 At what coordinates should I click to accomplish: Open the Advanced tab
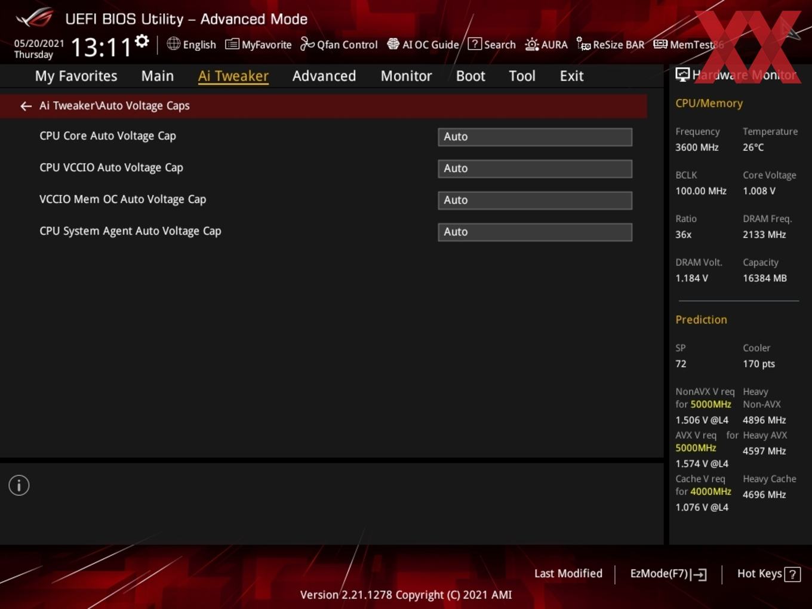click(x=324, y=76)
